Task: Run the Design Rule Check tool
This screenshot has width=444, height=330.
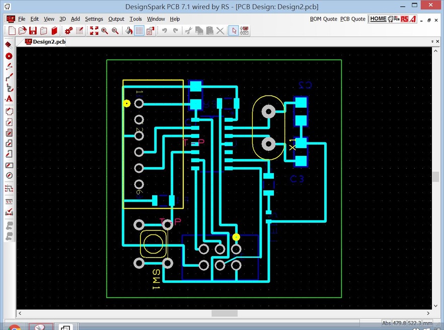Action: [9, 212]
